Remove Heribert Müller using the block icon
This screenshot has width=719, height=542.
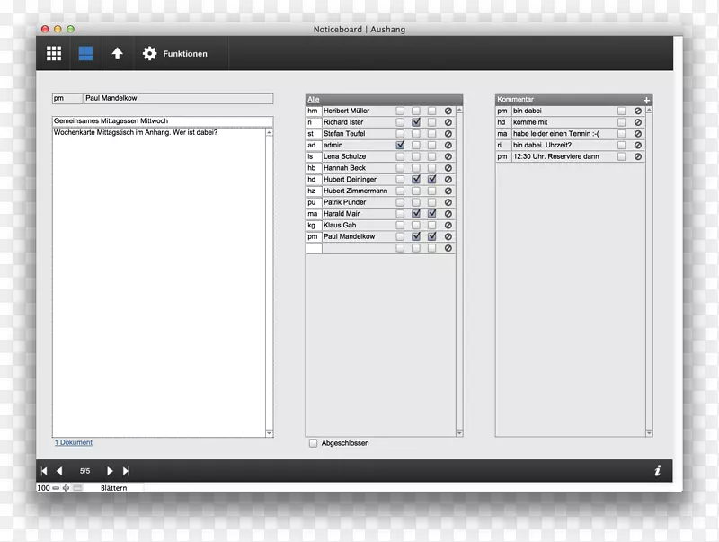pos(448,111)
